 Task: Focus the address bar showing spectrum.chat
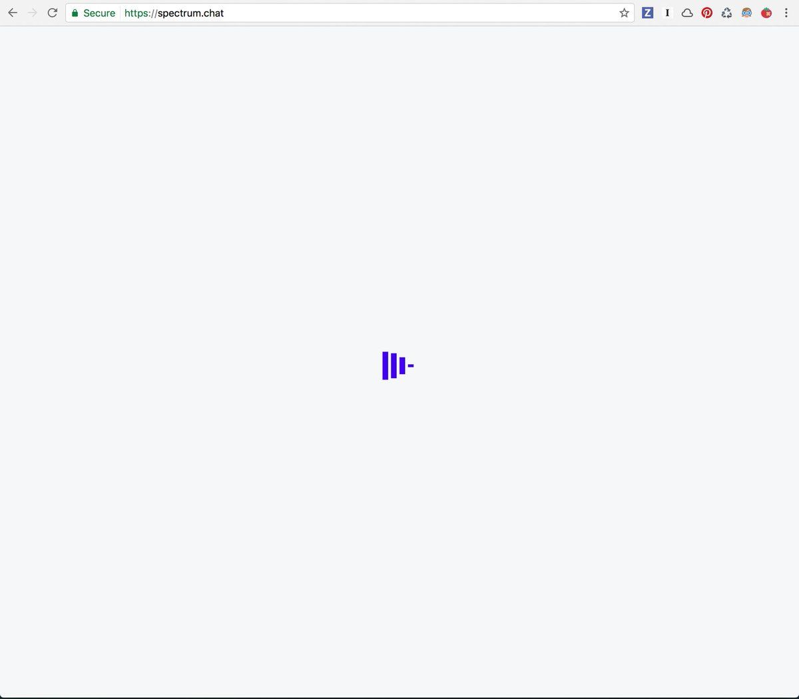(x=350, y=13)
